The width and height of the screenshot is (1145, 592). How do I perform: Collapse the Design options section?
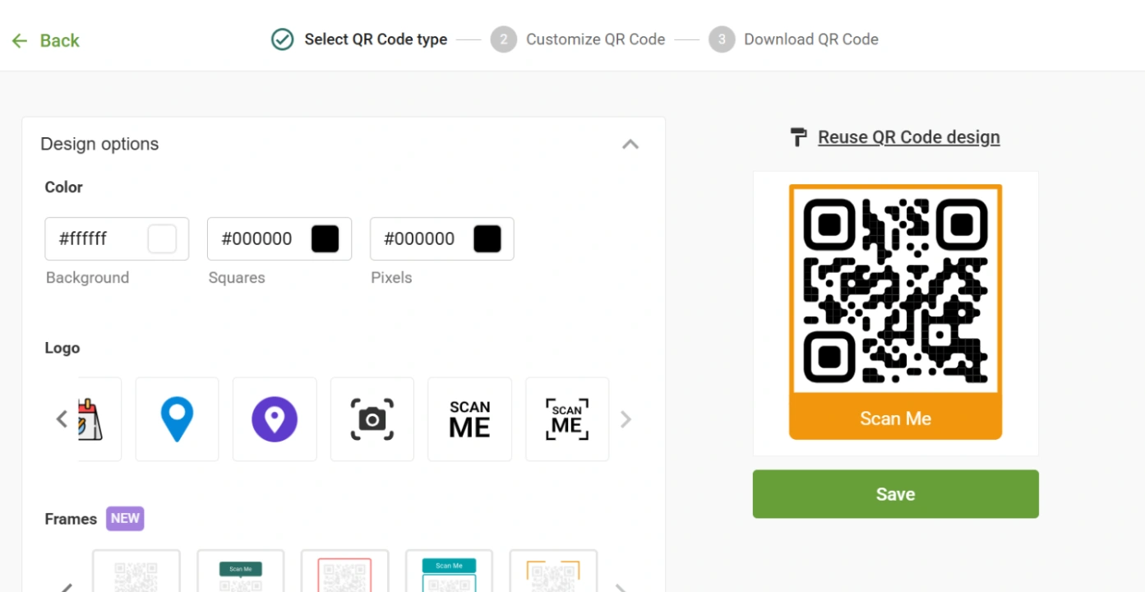pos(630,143)
